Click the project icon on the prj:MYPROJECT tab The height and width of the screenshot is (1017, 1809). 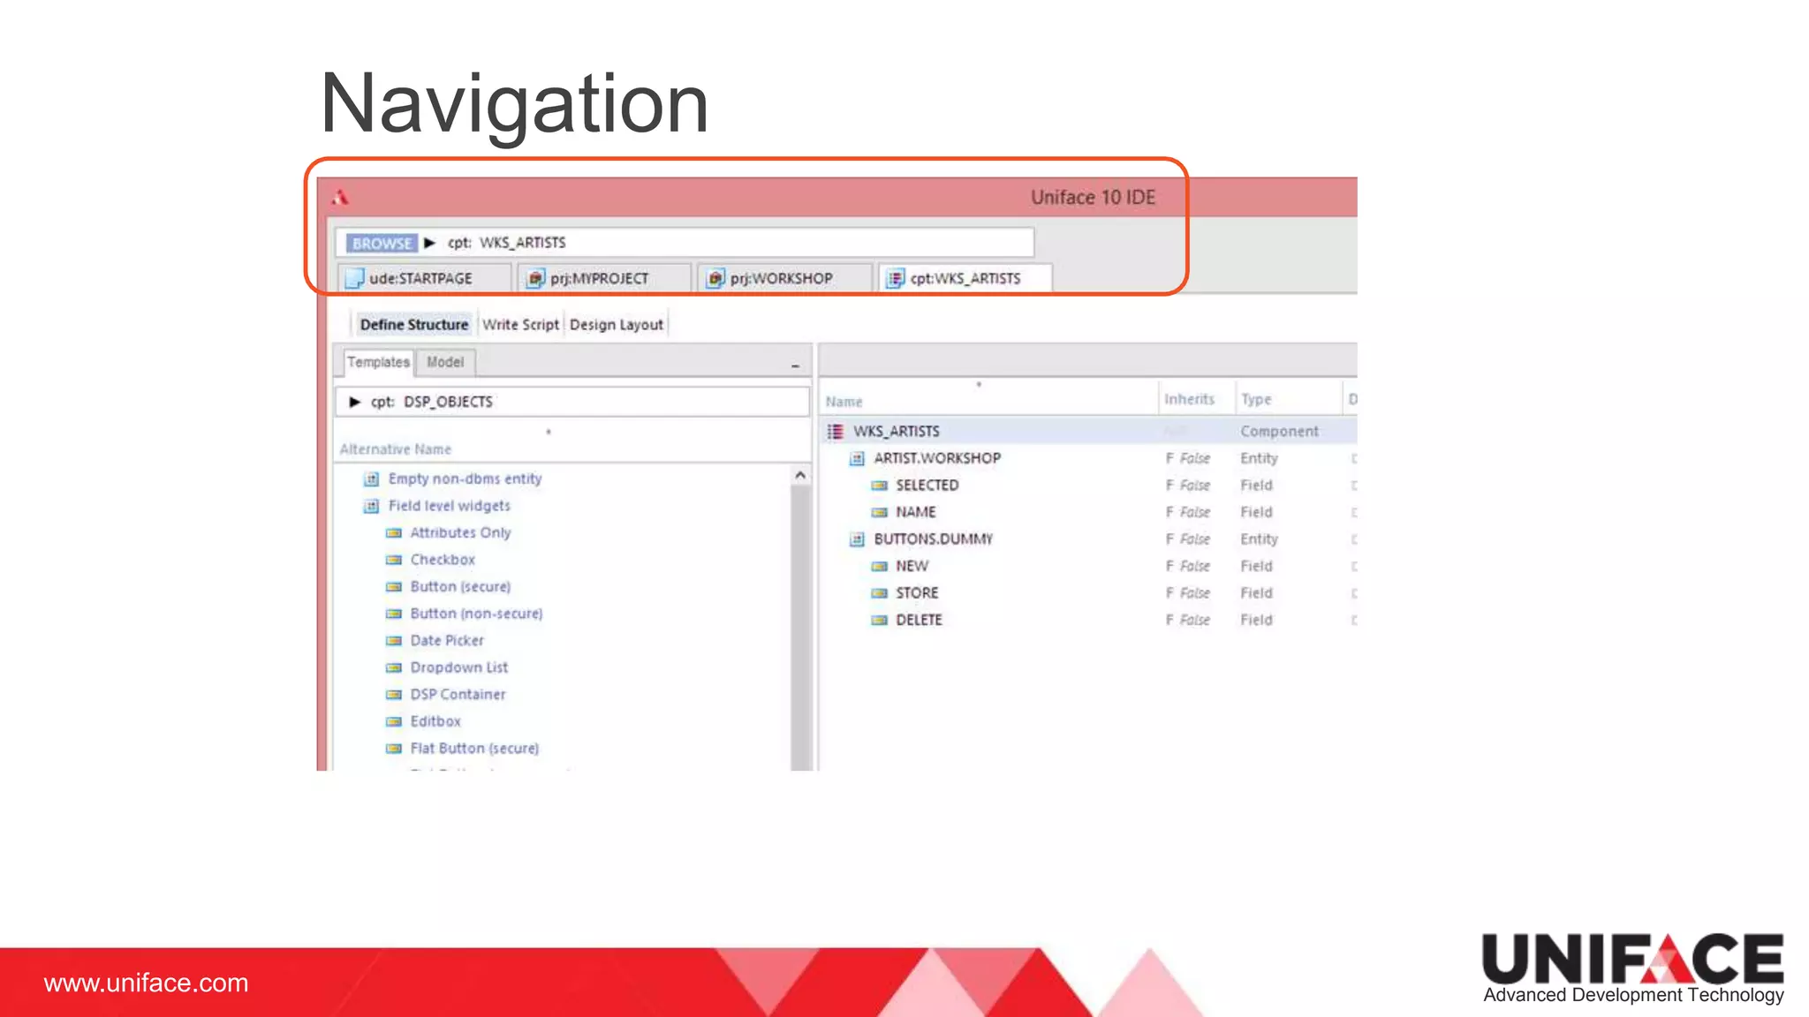tap(535, 279)
